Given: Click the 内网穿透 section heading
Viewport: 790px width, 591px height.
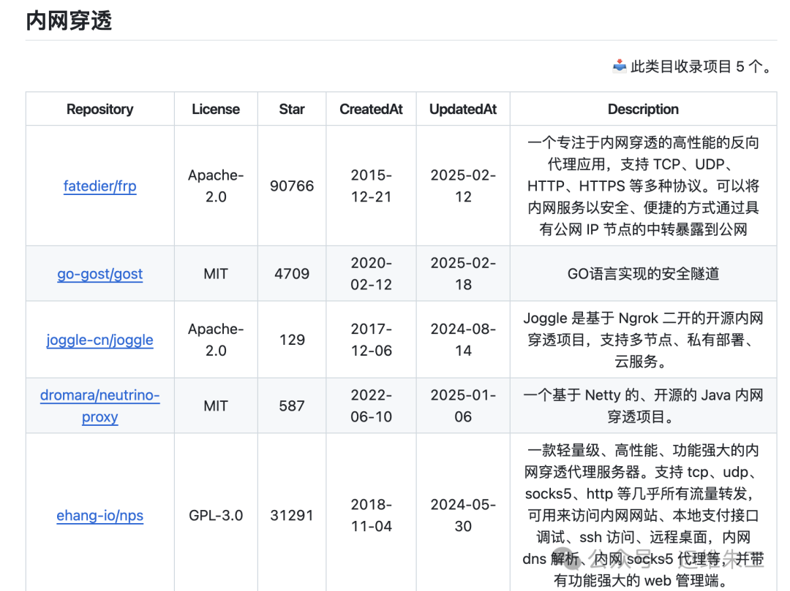Looking at the screenshot, I should (x=69, y=20).
